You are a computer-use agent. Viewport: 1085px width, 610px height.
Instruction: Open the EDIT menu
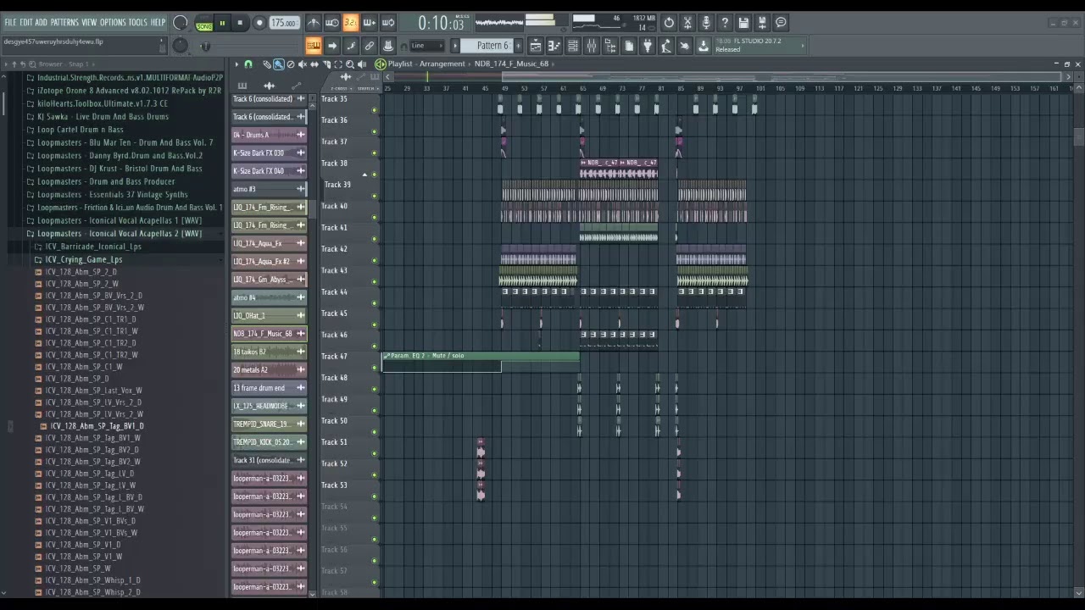pyautogui.click(x=26, y=22)
